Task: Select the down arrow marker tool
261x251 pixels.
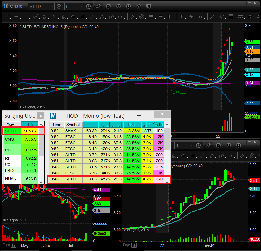Action: pyautogui.click(x=201, y=17)
